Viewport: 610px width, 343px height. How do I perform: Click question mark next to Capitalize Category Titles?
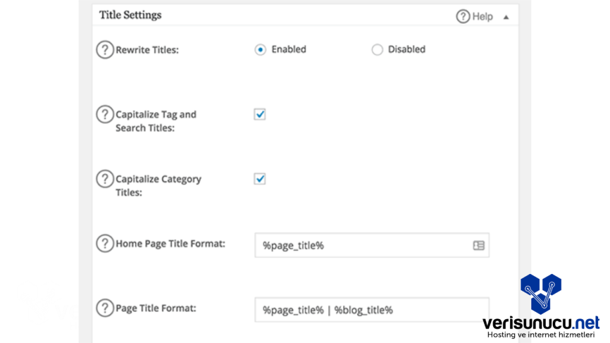tap(104, 179)
